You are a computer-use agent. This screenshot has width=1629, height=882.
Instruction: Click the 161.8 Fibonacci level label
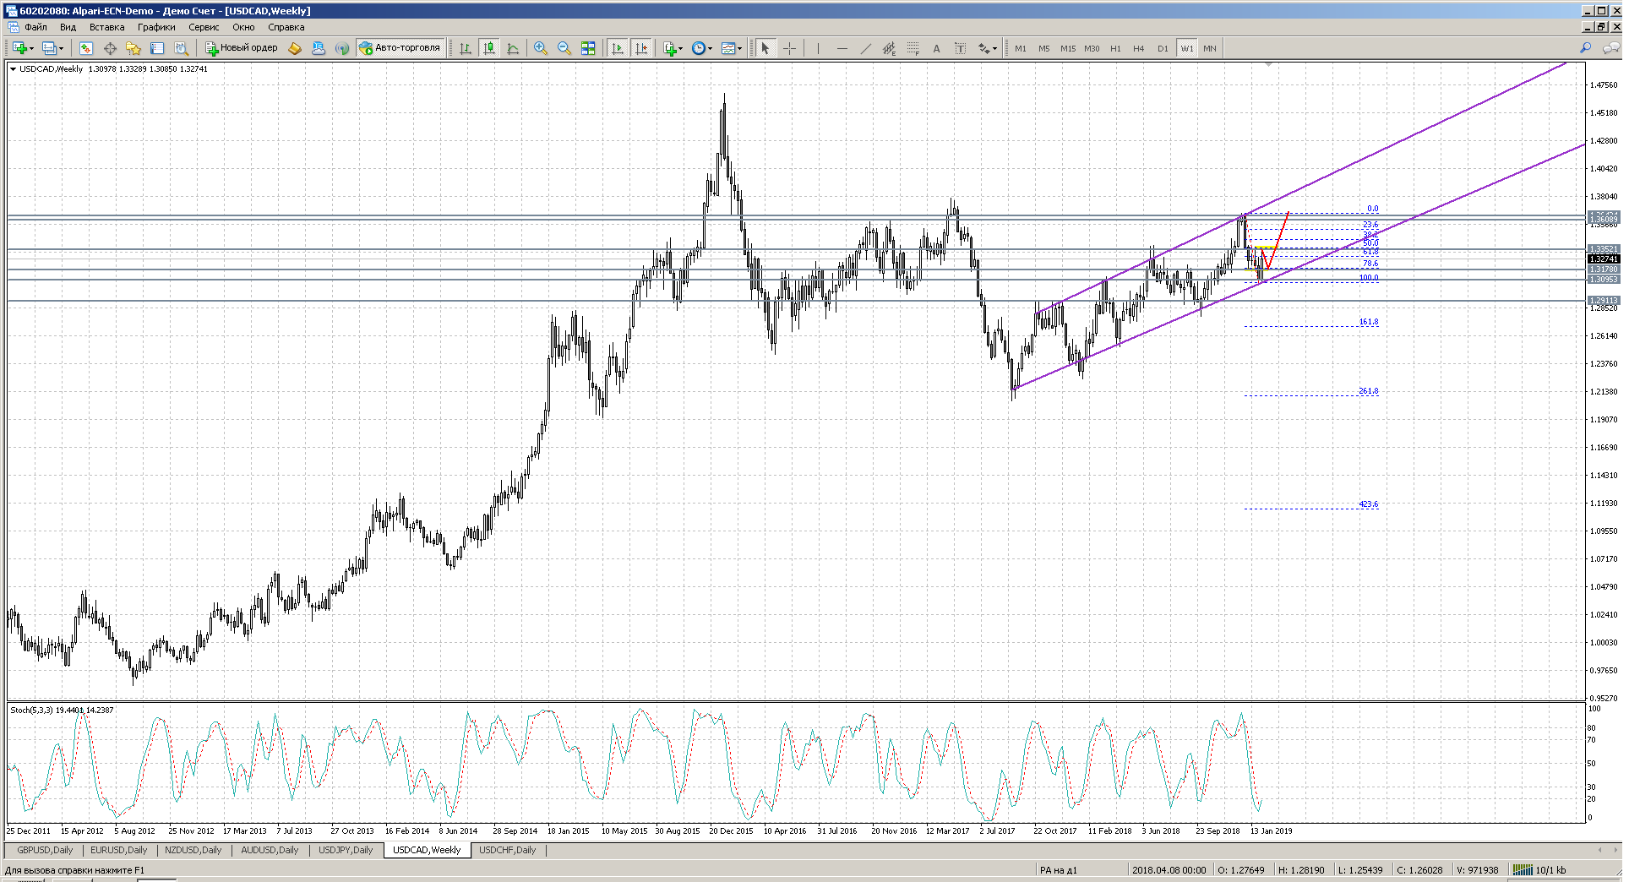click(1368, 322)
